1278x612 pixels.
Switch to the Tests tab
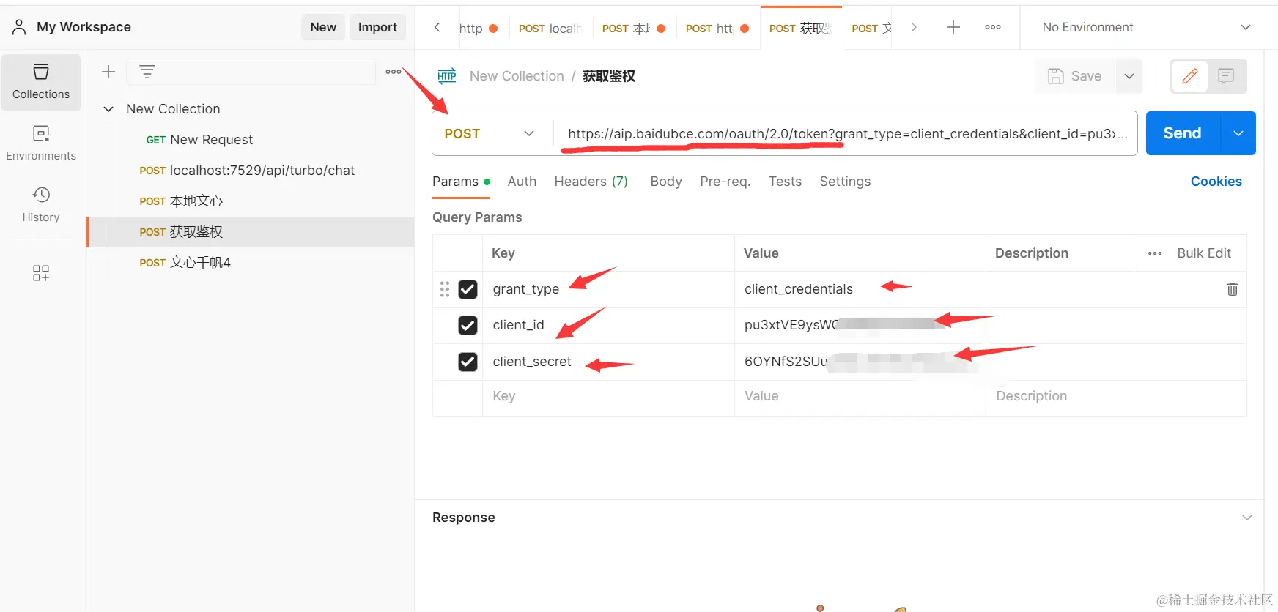785,182
